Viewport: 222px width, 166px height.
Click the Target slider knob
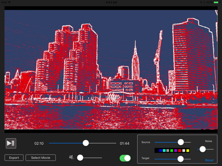point(180,159)
